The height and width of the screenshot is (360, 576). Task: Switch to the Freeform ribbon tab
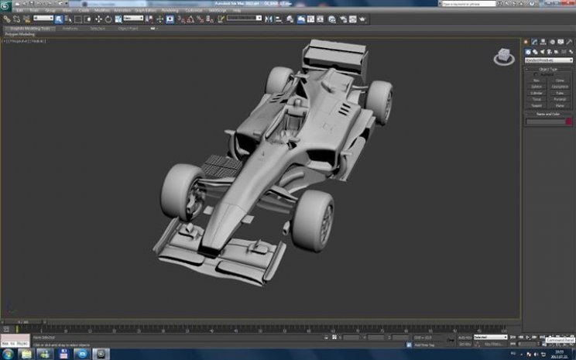point(70,29)
